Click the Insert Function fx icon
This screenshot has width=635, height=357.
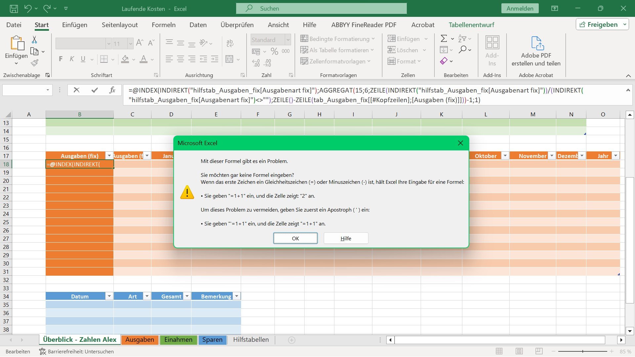click(x=112, y=90)
